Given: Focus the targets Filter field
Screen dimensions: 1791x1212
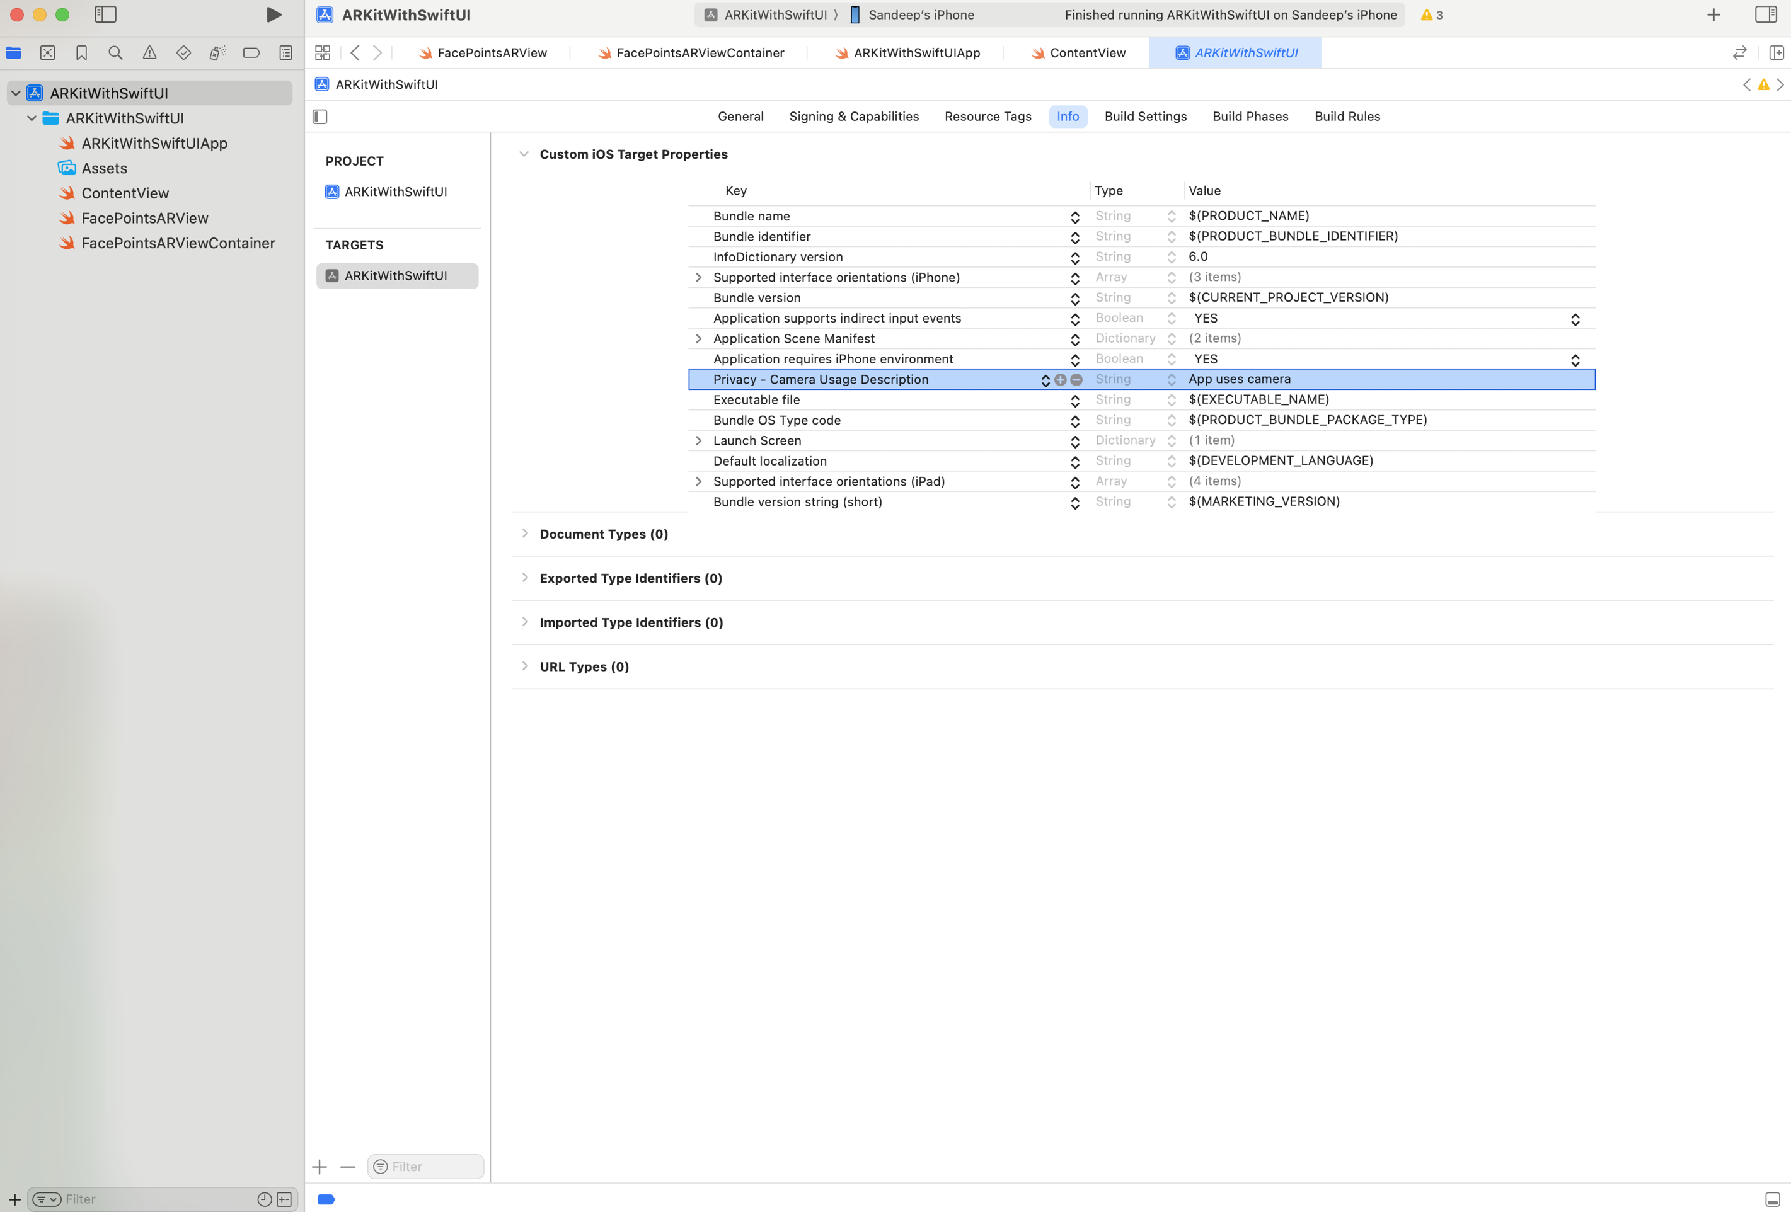Looking at the screenshot, I should [425, 1167].
